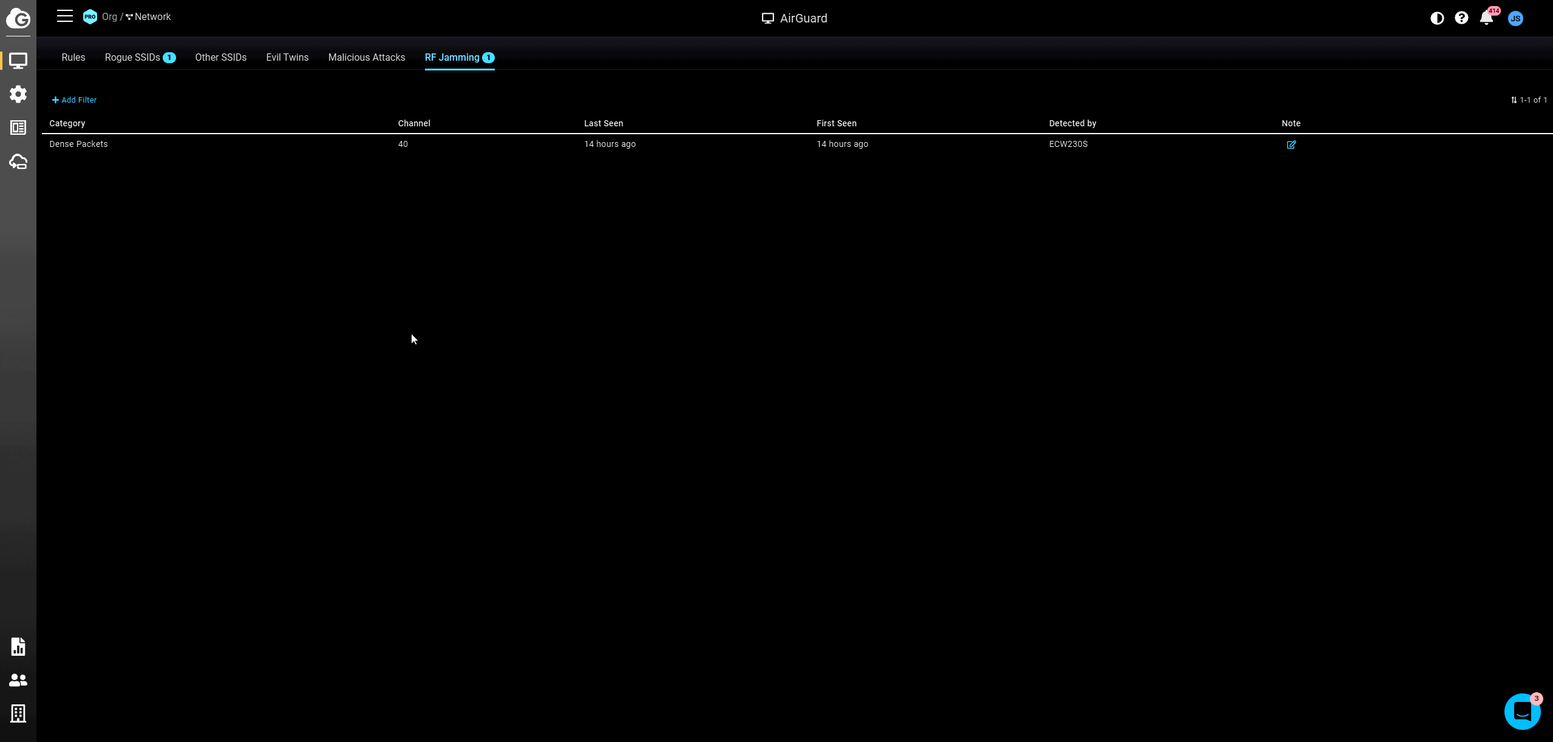Open the cloud headset sidebar icon
The height and width of the screenshot is (742, 1553).
pos(18,162)
